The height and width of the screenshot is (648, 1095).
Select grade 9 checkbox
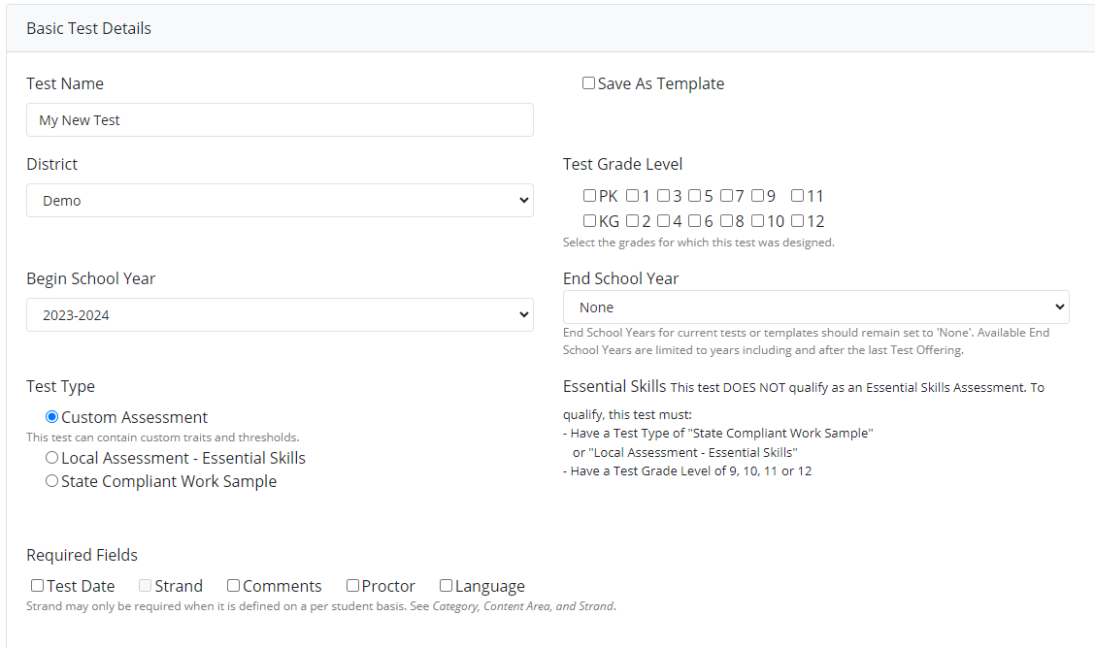758,196
